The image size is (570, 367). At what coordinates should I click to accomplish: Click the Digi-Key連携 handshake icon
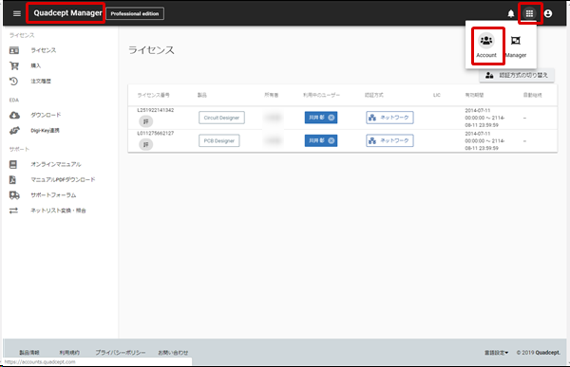click(x=14, y=130)
